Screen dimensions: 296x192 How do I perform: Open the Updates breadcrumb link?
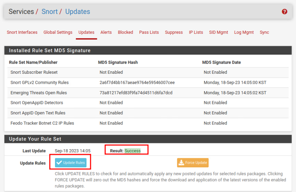(78, 12)
